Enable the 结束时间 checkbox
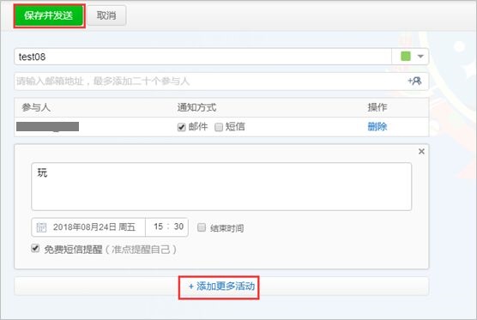 click(x=202, y=227)
